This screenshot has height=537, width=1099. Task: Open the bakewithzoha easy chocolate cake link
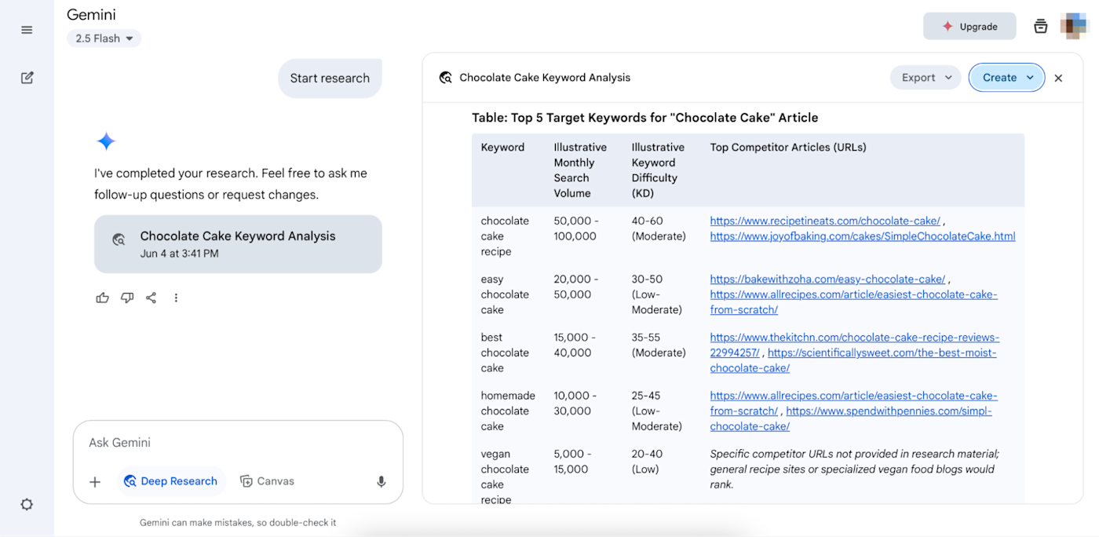tap(827, 279)
